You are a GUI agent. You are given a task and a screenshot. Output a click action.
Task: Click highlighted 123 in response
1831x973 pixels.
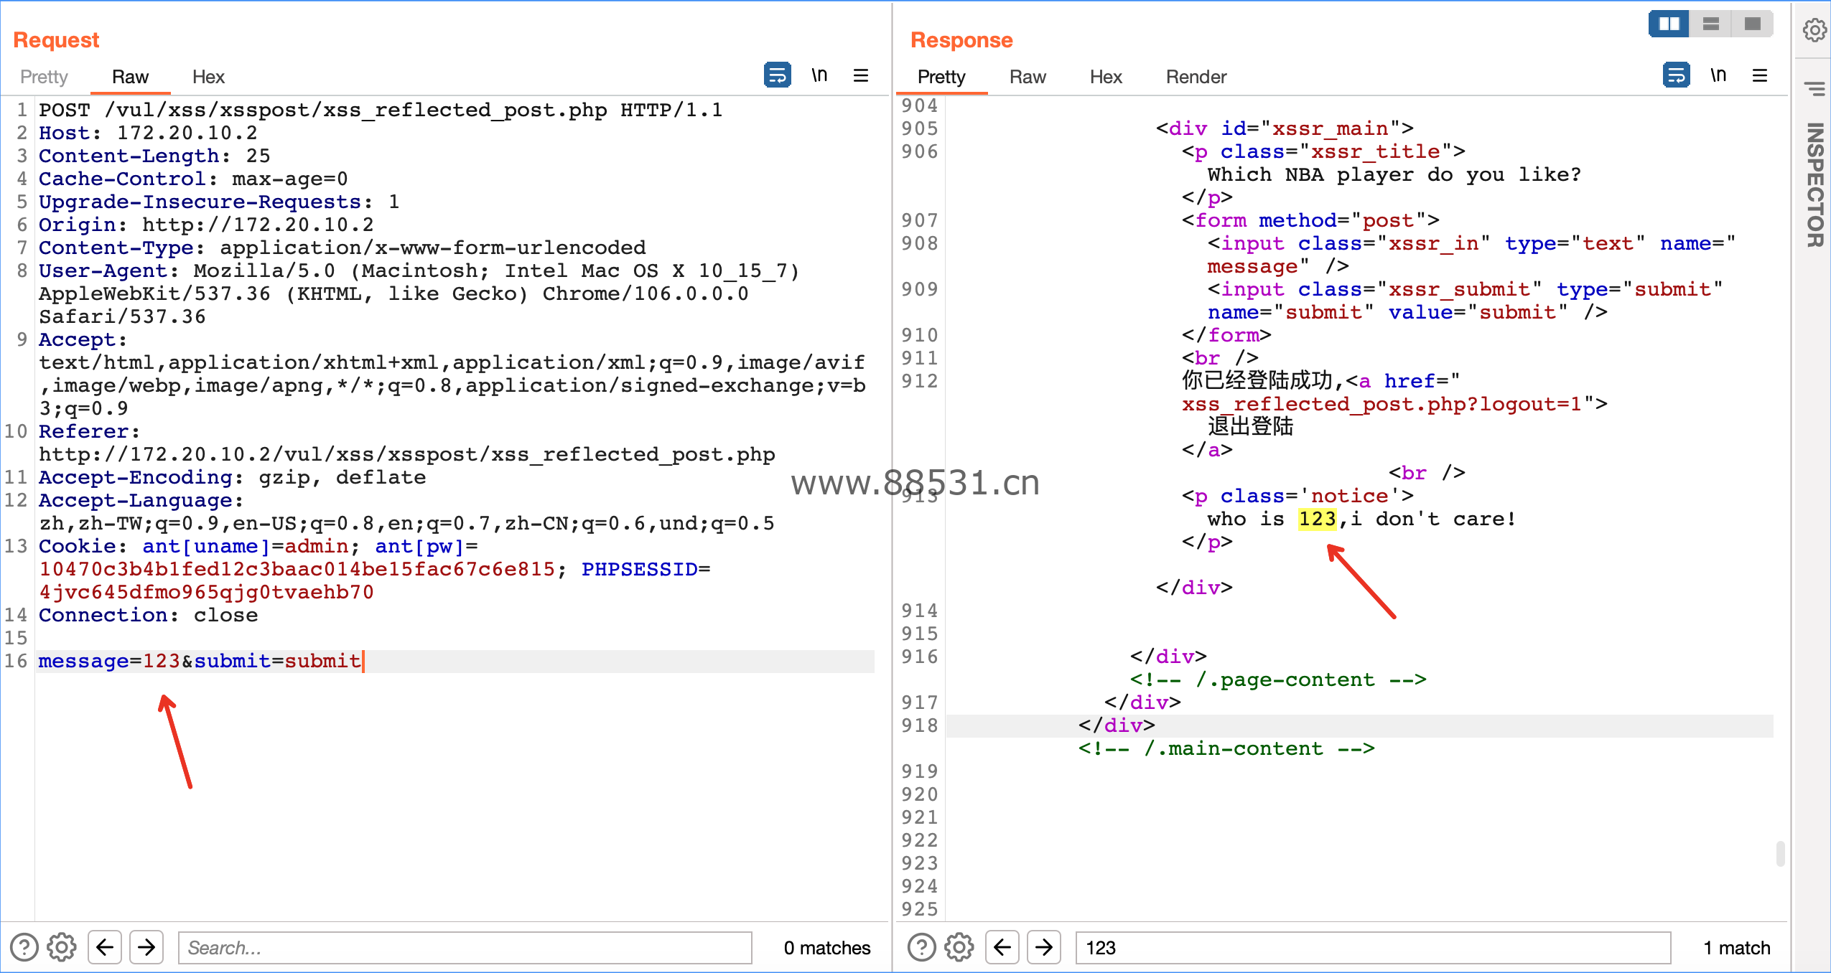(x=1317, y=519)
